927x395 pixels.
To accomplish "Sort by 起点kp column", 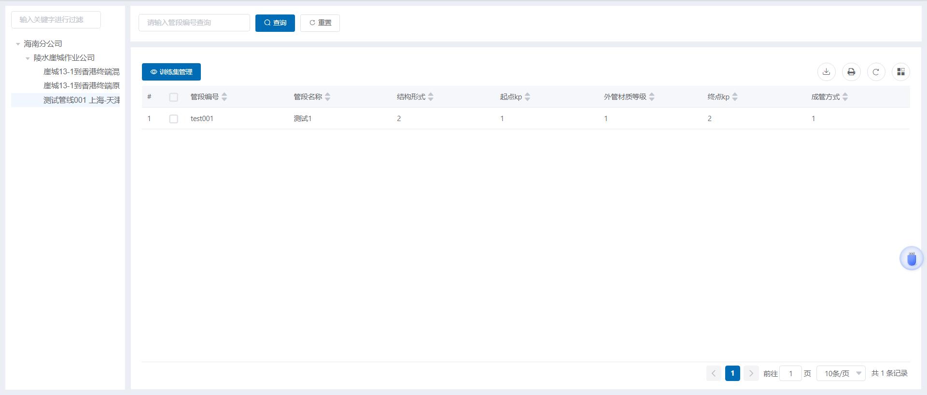I will coord(527,97).
